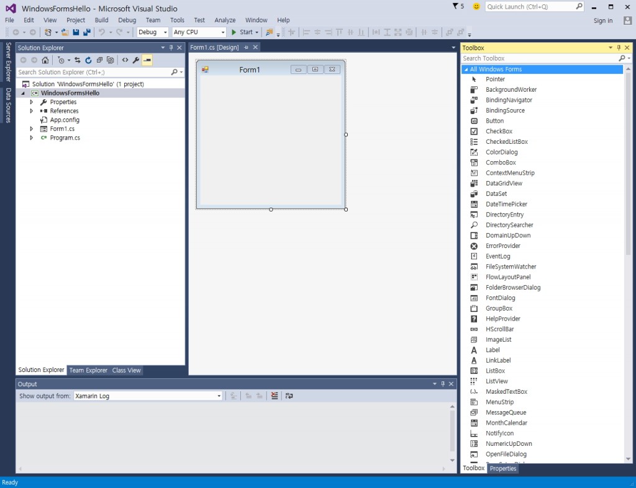The image size is (636, 488).
Task: Click the Quick Launch search box
Action: point(530,6)
